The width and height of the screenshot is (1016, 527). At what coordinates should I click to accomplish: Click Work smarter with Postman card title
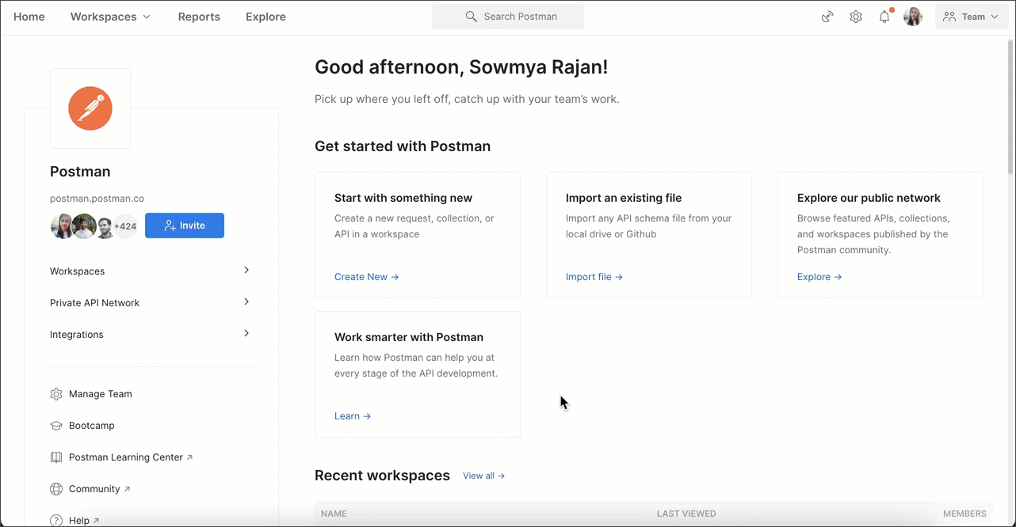pos(409,337)
